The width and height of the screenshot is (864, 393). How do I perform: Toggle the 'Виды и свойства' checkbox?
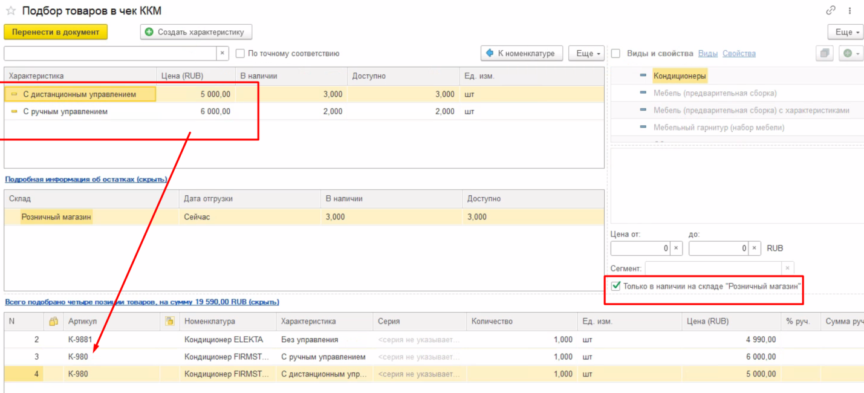click(x=616, y=53)
